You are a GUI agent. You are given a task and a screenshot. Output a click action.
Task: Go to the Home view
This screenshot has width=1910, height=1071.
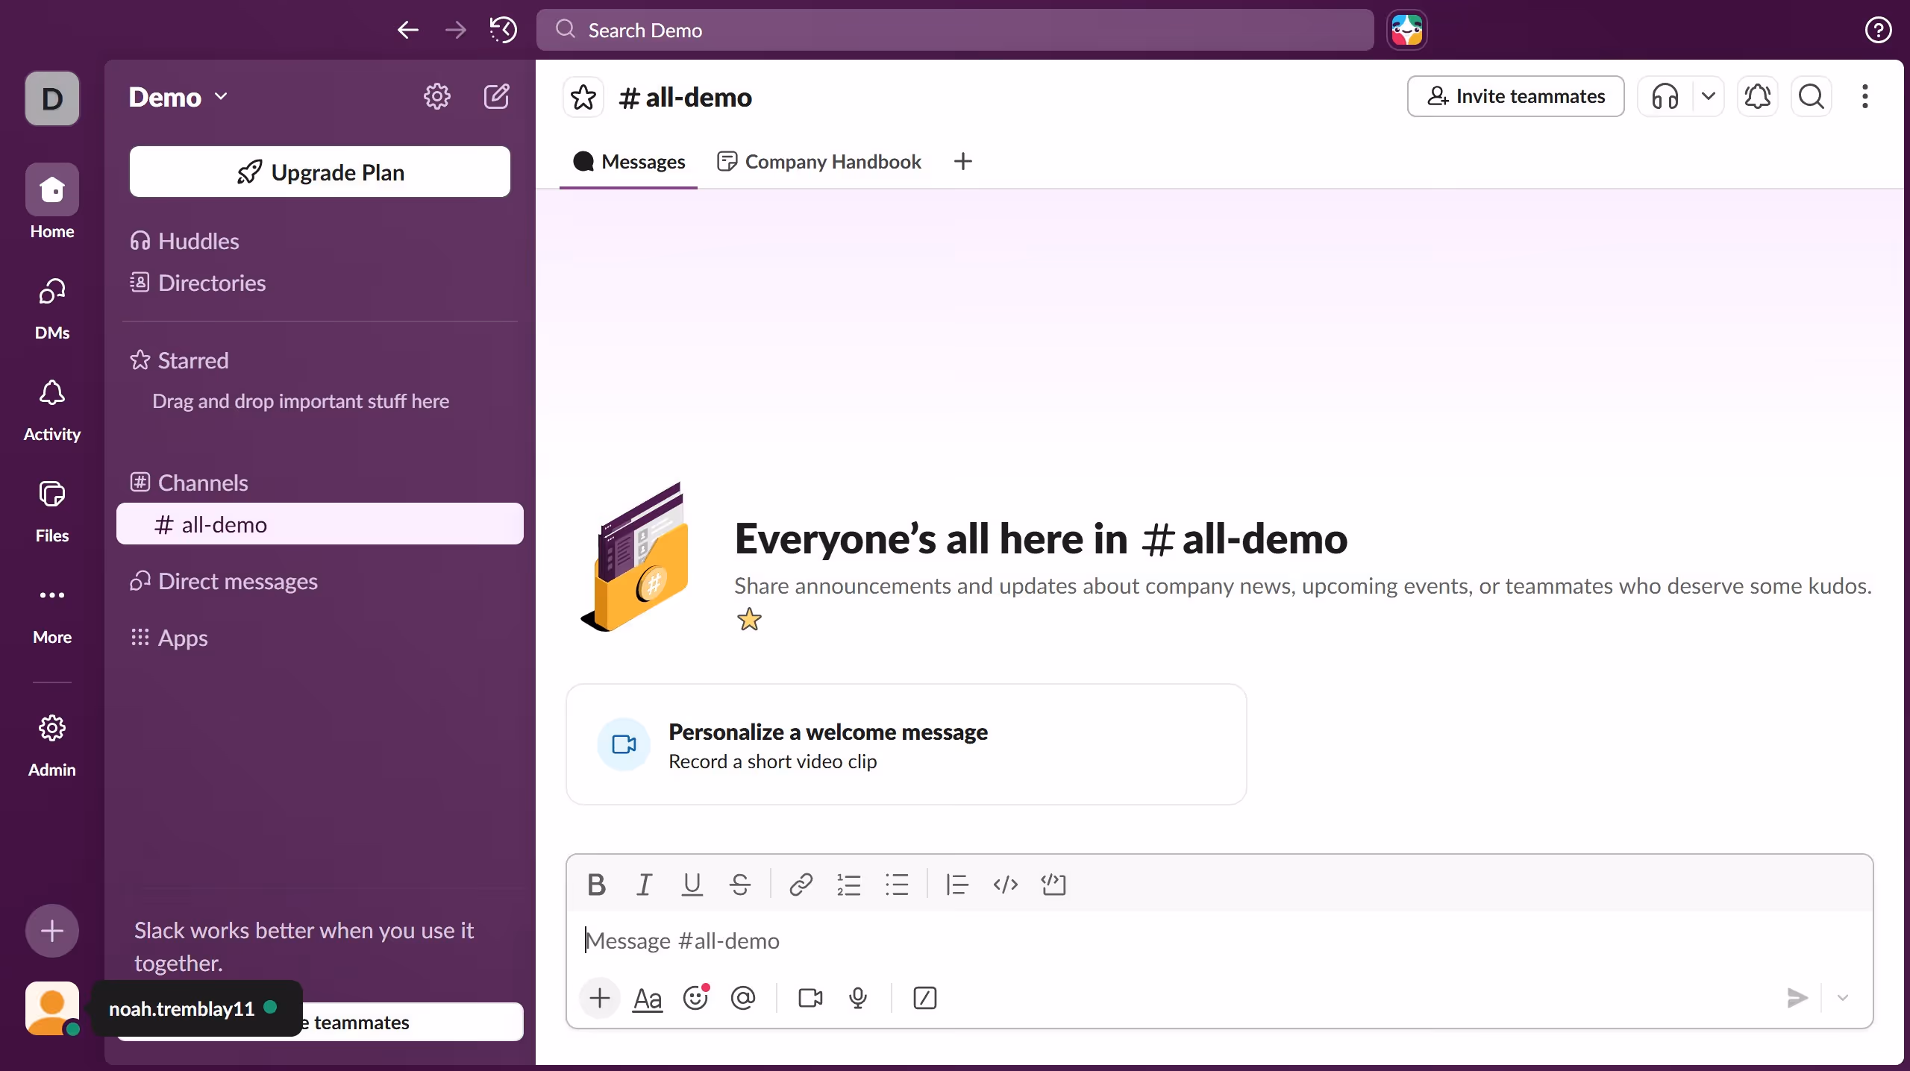[x=52, y=202]
